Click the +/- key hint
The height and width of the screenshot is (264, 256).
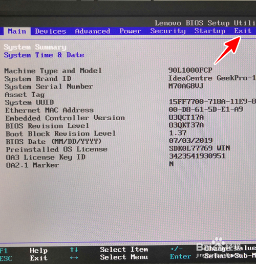pyautogui.click(x=177, y=249)
